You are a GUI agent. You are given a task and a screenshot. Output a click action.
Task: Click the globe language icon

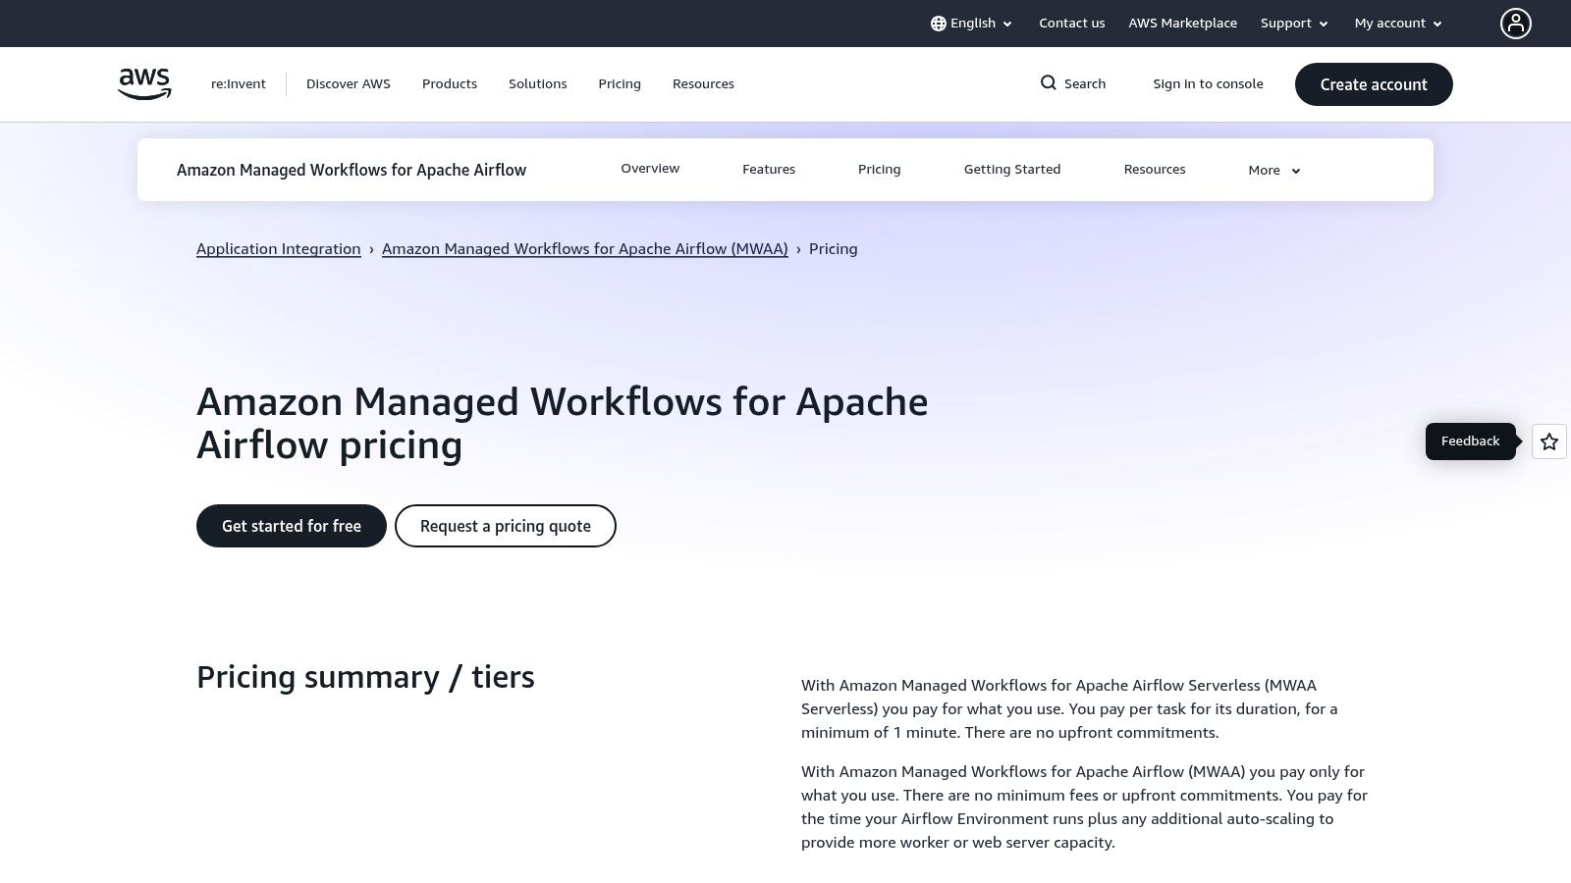(939, 23)
